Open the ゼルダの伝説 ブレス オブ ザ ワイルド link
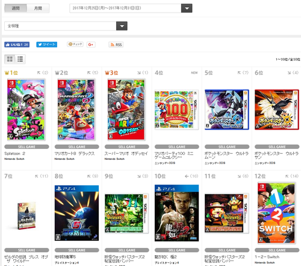 26,259
